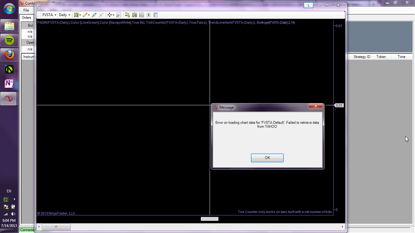The height and width of the screenshot is (233, 415).
Task: Click the chart scrollbar left arrow
Action: pyautogui.click(x=39, y=227)
